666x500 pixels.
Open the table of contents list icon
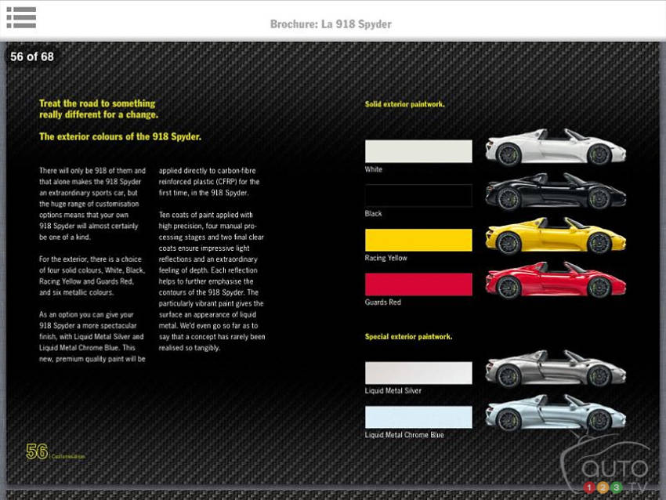21,17
